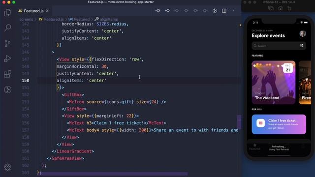The width and height of the screenshot is (315, 177).
Task: Click the borderRadius: SIZES.radius code line
Action: 95,24
